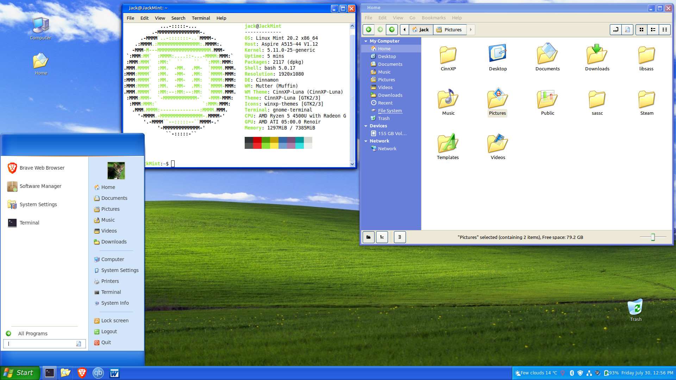Launch Brave browser from taskbar
The height and width of the screenshot is (380, 676).
(82, 373)
